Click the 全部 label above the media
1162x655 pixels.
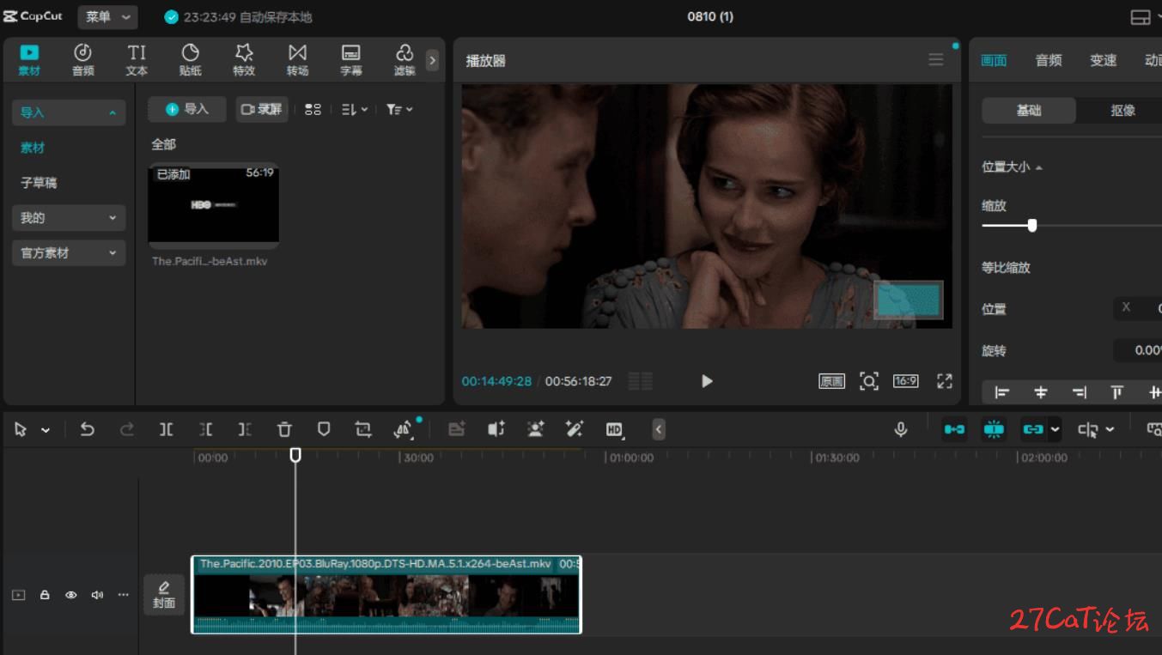click(164, 144)
